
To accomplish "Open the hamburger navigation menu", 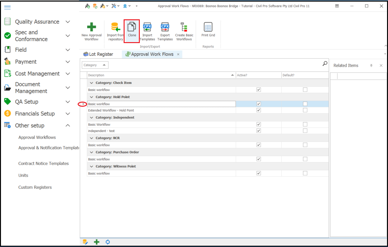I will [x=7, y=8].
